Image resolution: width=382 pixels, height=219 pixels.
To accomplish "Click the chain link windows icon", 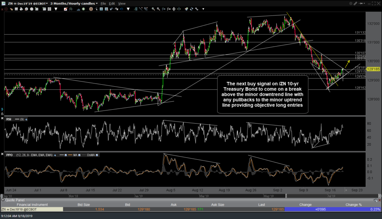I will point(355,4).
